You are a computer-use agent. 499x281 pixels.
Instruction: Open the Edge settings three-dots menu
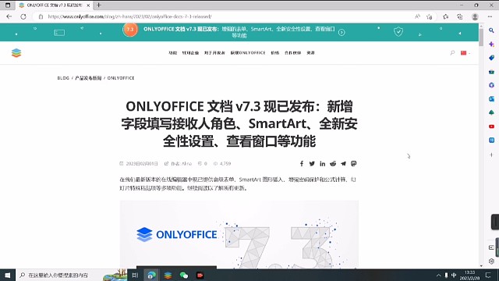click(490, 16)
